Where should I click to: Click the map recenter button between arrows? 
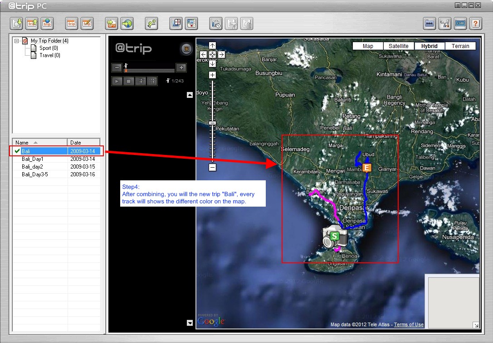tap(213, 55)
